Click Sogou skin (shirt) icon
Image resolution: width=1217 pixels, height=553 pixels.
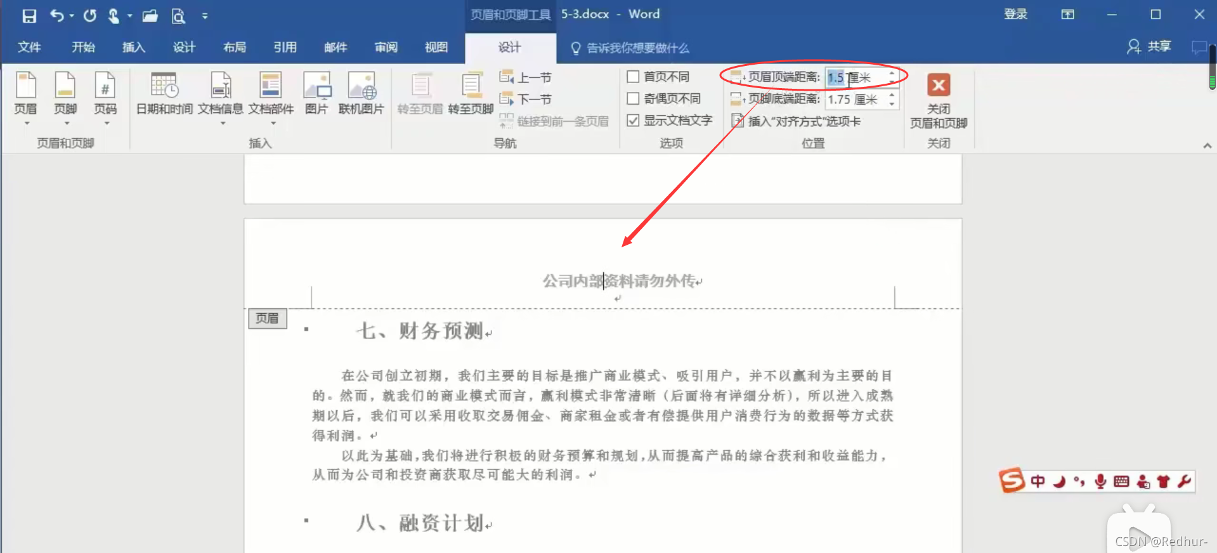pyautogui.click(x=1163, y=481)
